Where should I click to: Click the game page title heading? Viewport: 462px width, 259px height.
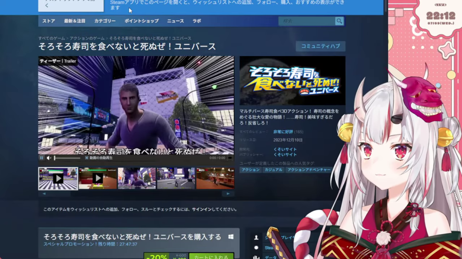[x=127, y=47]
